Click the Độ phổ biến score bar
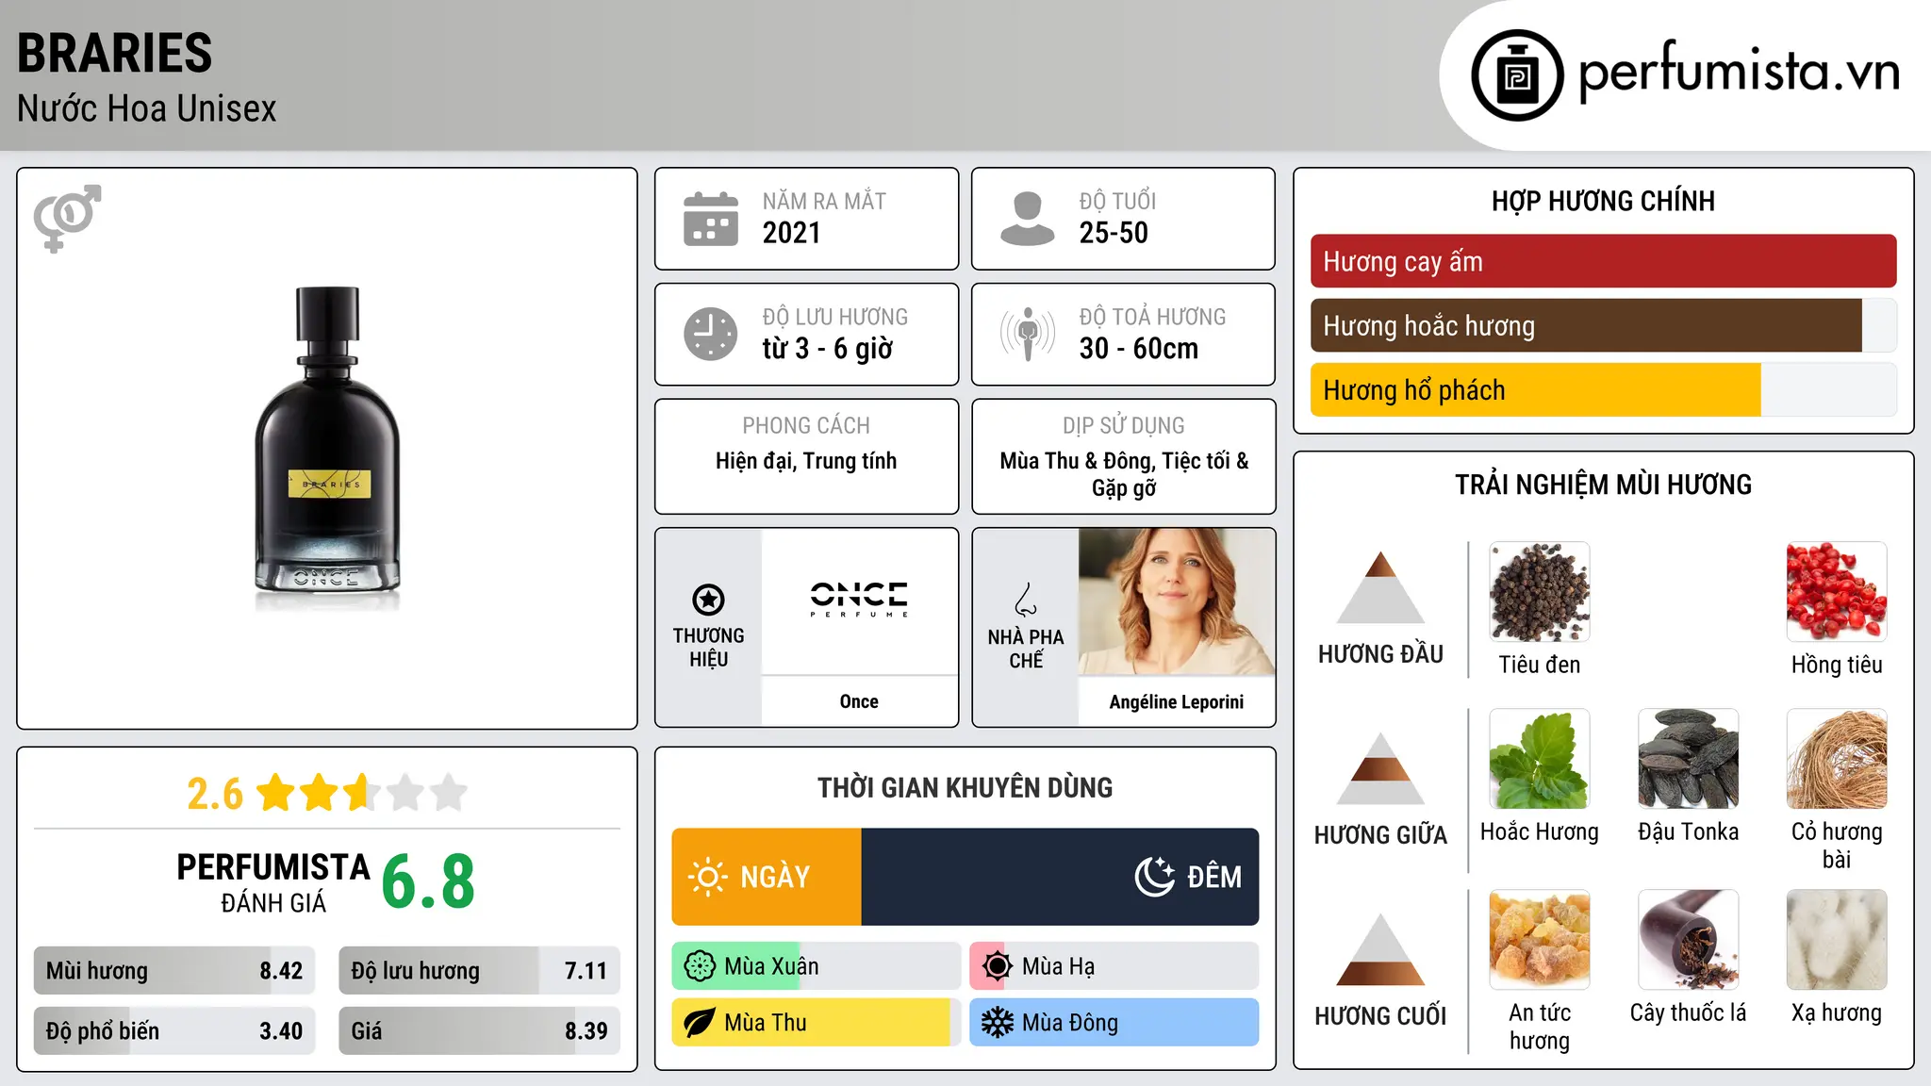The height and width of the screenshot is (1086, 1931). coord(174,1030)
